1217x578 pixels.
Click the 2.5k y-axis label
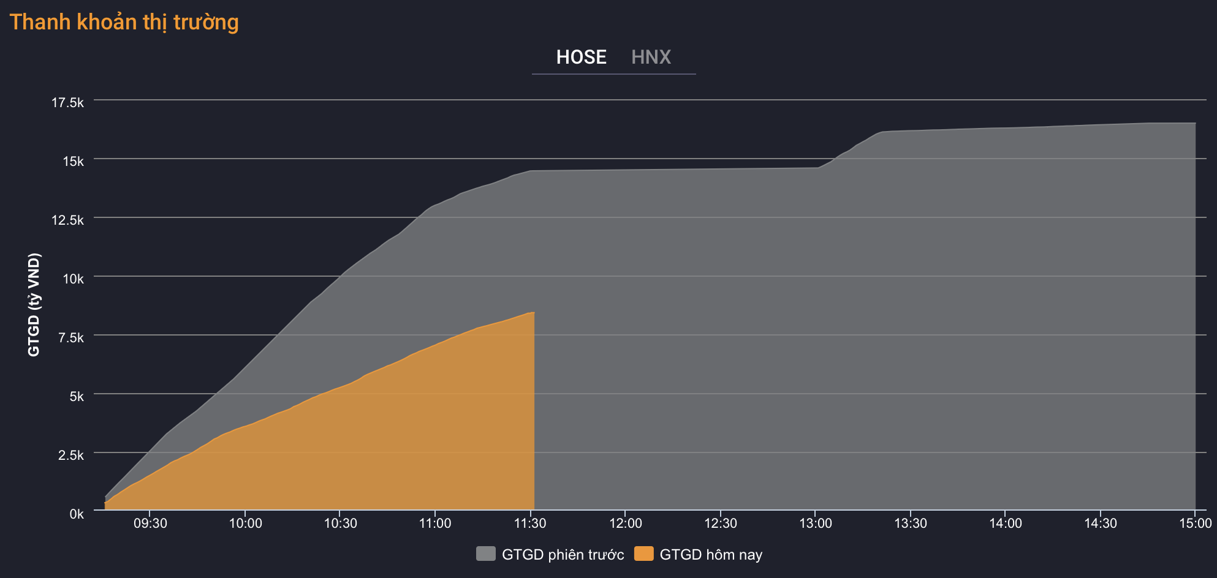[71, 455]
